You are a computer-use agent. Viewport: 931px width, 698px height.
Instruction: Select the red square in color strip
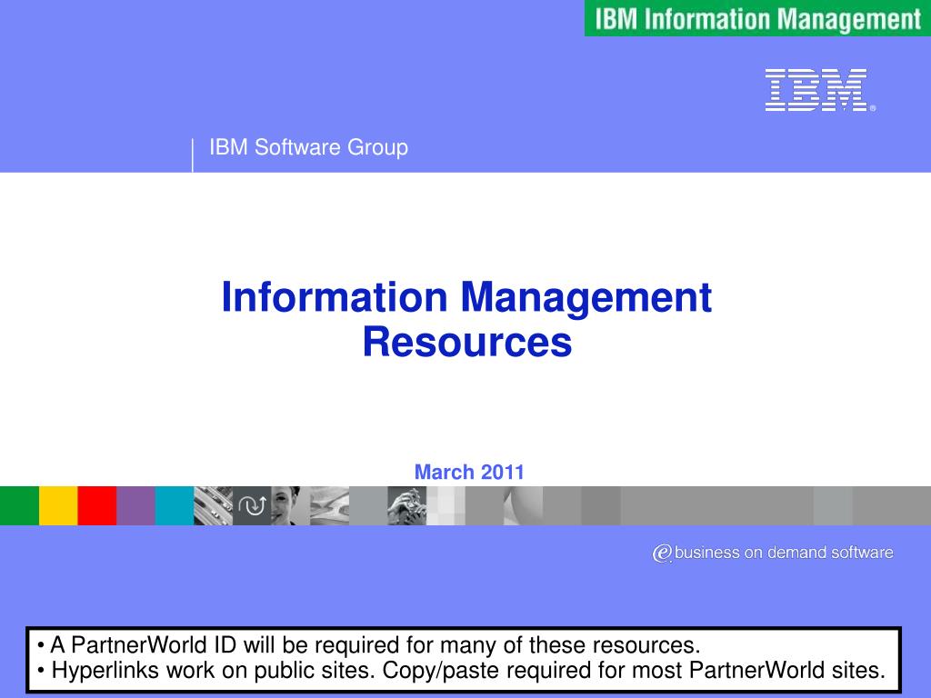[96, 505]
